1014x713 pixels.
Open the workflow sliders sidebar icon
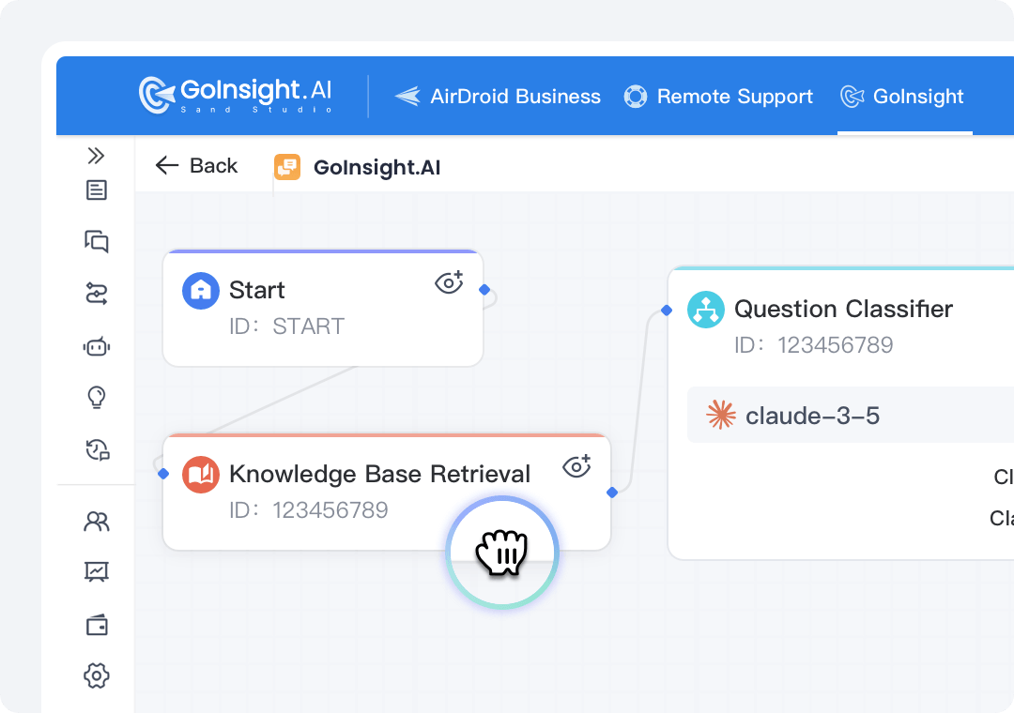click(96, 295)
